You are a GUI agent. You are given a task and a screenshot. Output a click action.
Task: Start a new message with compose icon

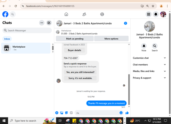point(49,23)
